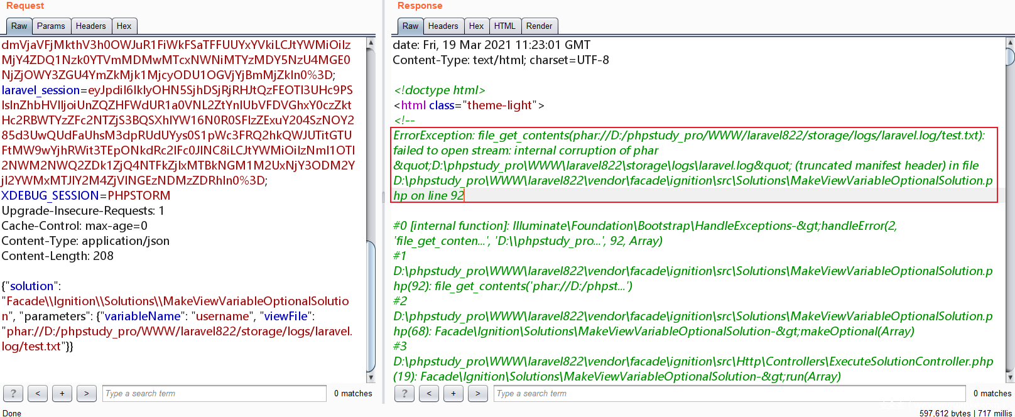Go to previous match in request search
Viewport: 1015px width, 417px height.
tap(38, 394)
